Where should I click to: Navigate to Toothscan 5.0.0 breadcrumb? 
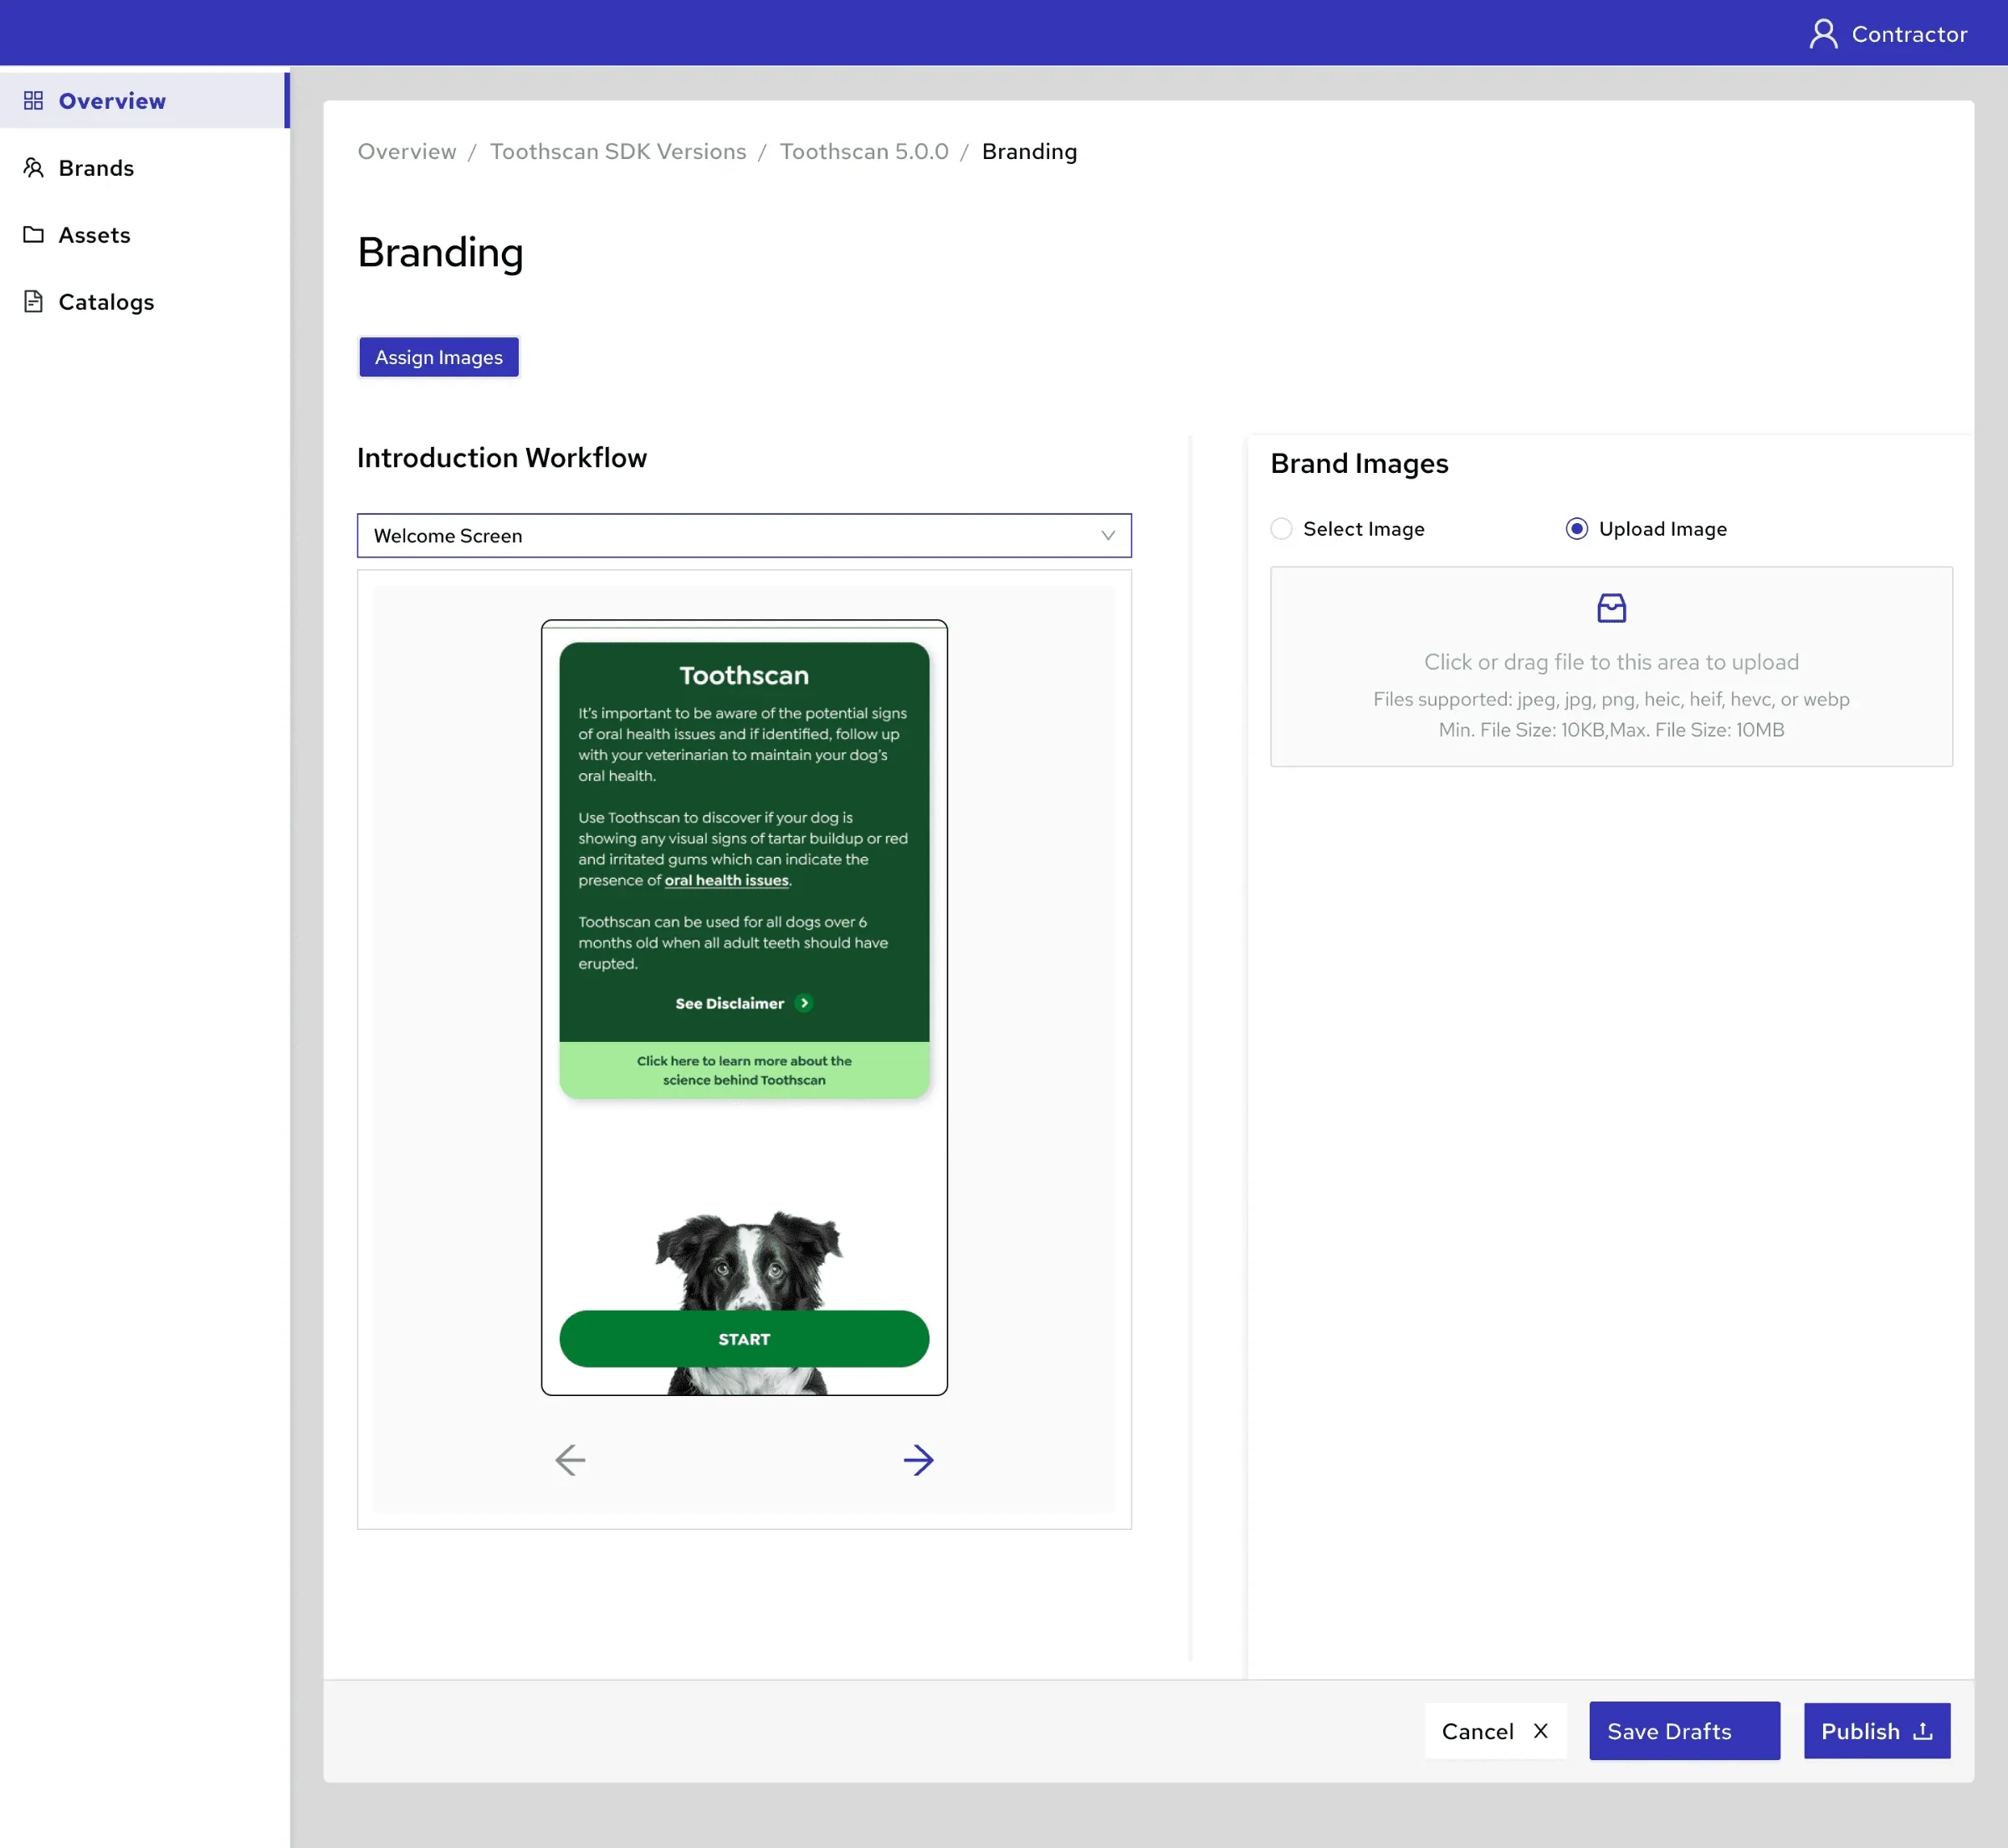pyautogui.click(x=863, y=152)
